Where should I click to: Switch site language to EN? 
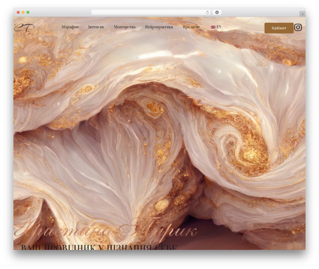(x=219, y=27)
